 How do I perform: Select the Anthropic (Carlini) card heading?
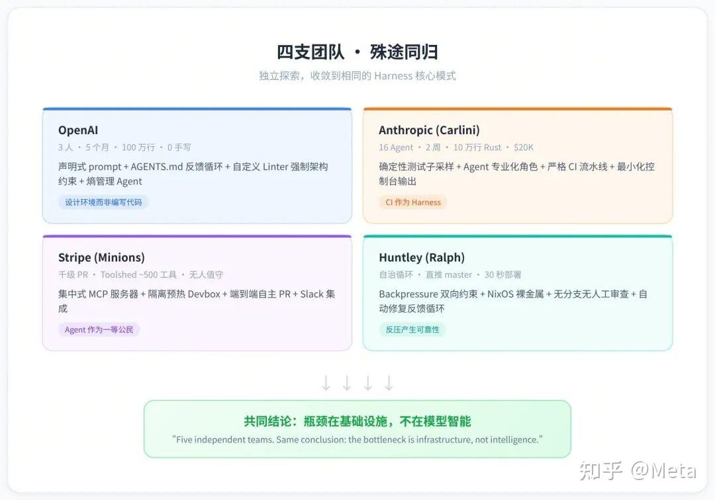click(429, 130)
